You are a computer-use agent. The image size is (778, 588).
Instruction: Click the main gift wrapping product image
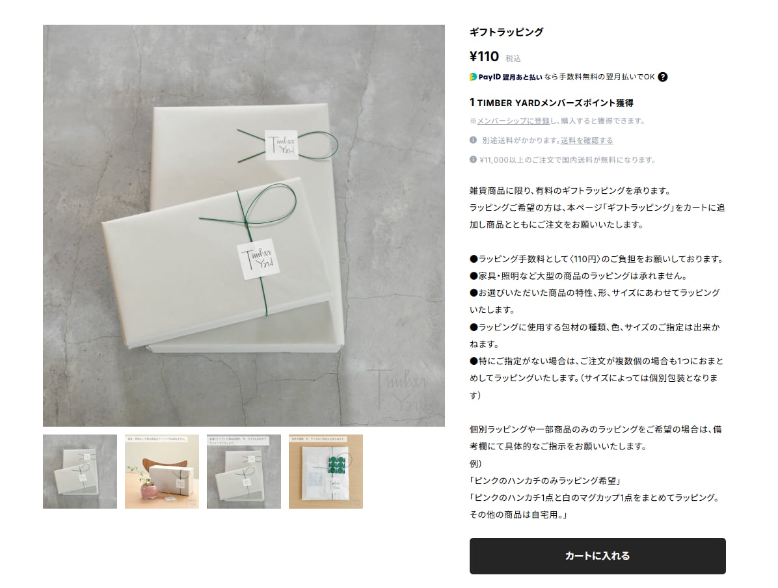point(244,226)
